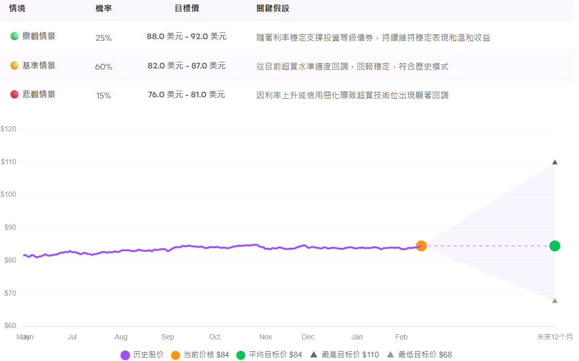Click the gray 最低目标价 triangle icon

(391, 355)
